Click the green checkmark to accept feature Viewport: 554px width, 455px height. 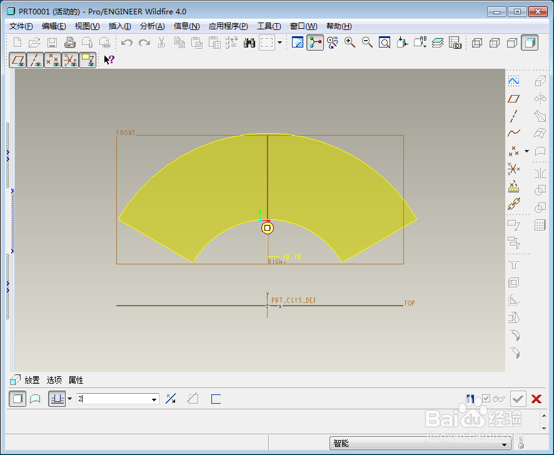coord(518,399)
